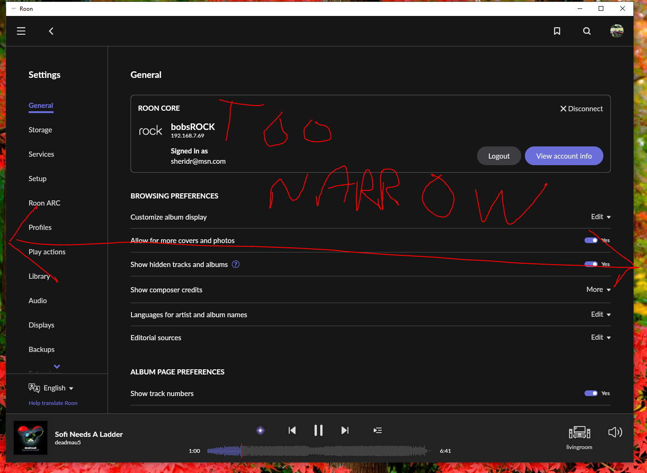Click the rock core logo
Screen dimensions: 647x473
[x=151, y=131]
